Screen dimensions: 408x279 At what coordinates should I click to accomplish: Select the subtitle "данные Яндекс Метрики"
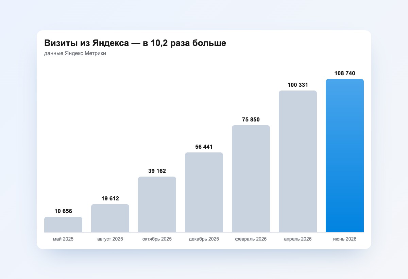75,53
